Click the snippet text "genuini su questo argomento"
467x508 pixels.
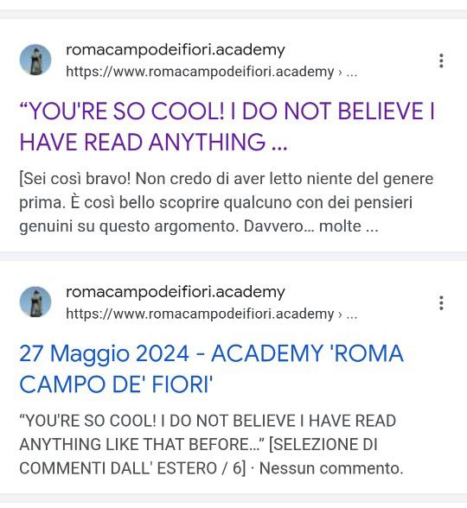coord(129,226)
